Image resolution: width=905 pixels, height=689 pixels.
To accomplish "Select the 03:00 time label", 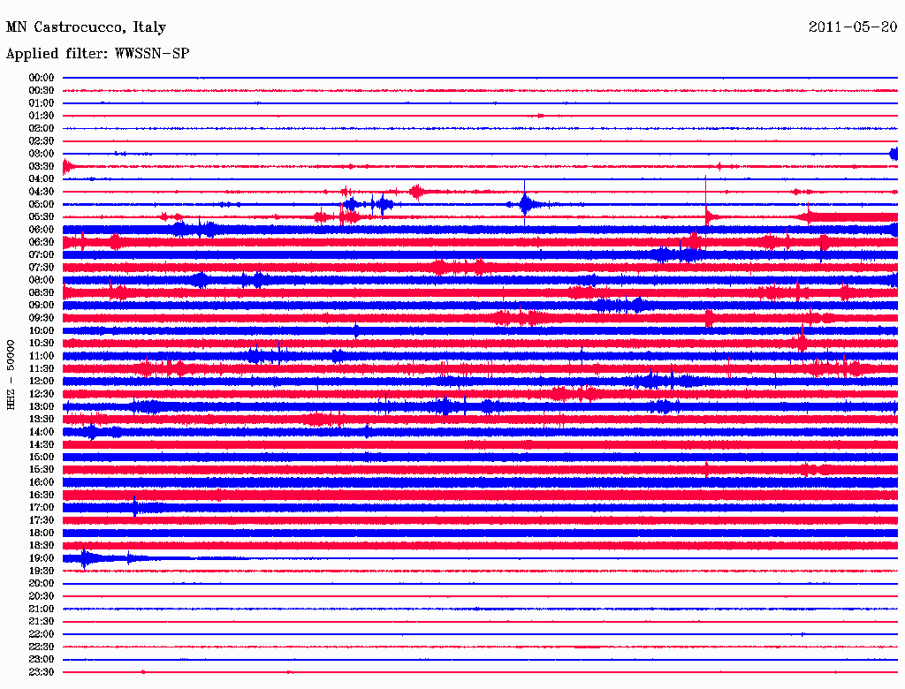I will [x=41, y=154].
